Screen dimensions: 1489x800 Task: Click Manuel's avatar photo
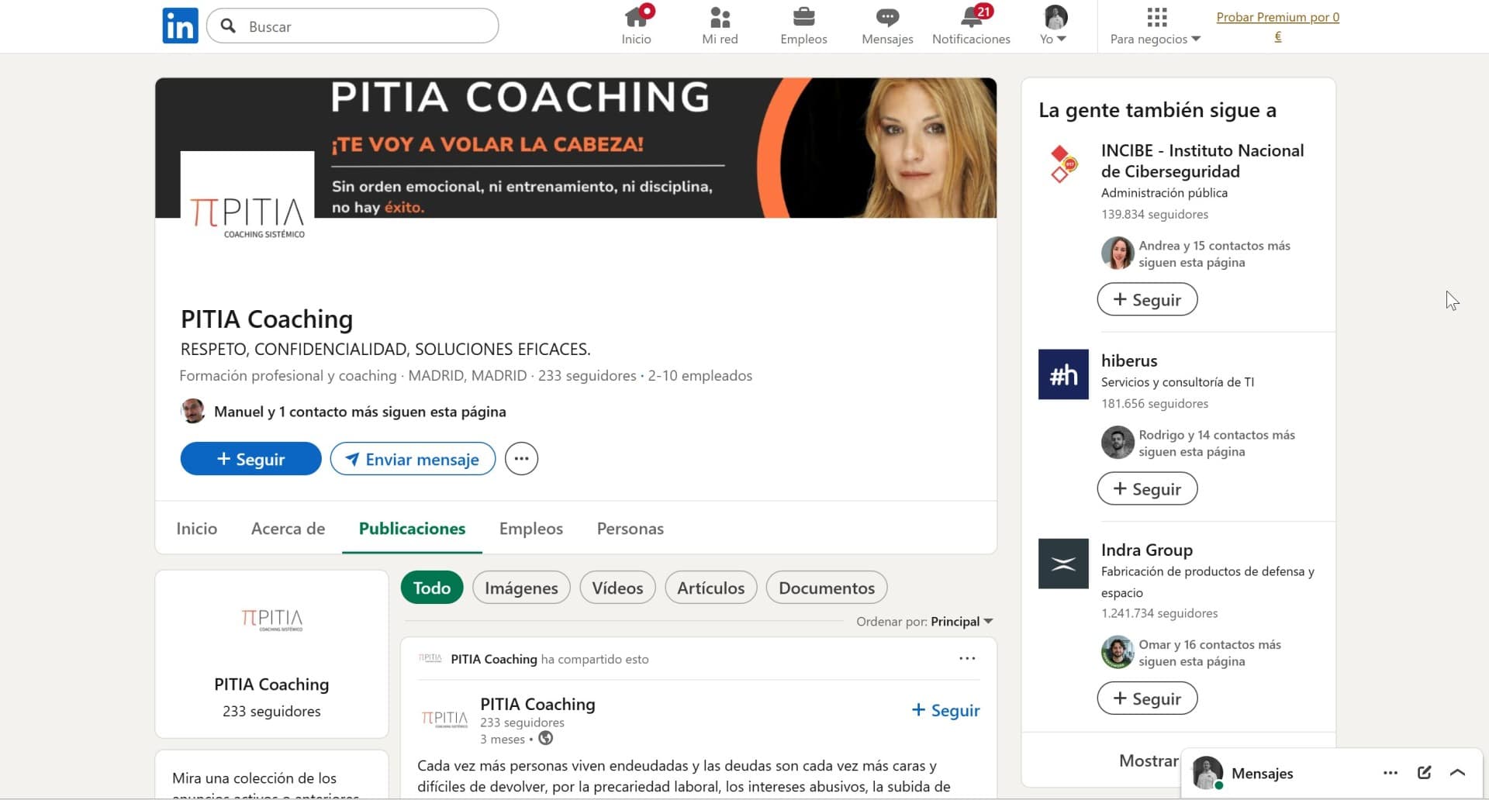[192, 411]
